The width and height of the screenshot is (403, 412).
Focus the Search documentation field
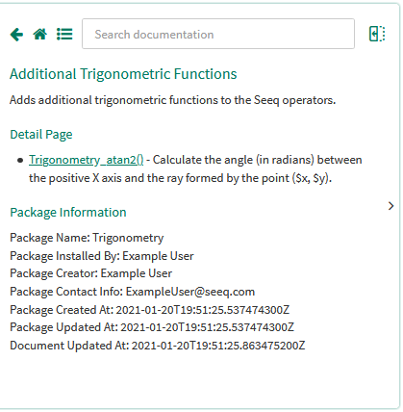(x=218, y=34)
